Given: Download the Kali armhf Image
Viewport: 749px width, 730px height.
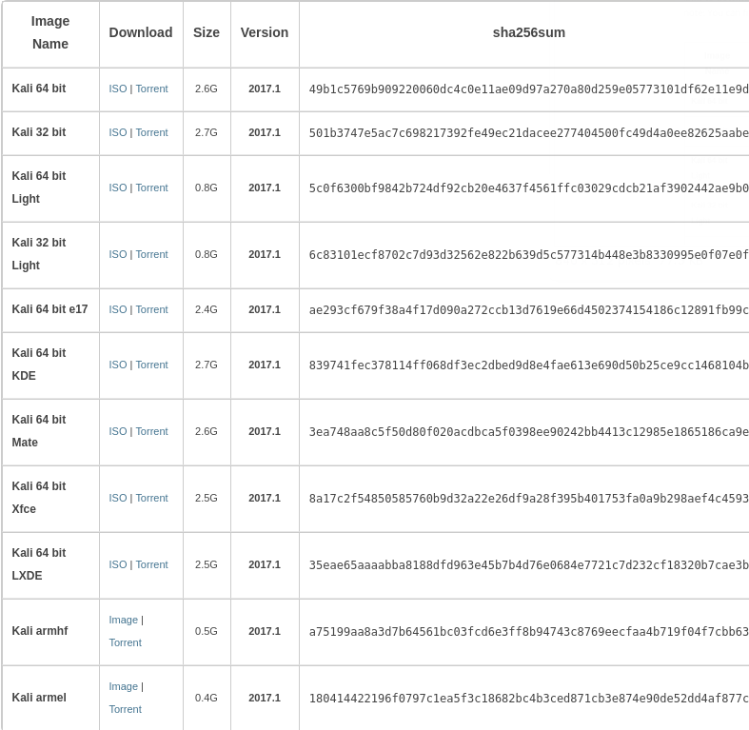Looking at the screenshot, I should point(123,621).
